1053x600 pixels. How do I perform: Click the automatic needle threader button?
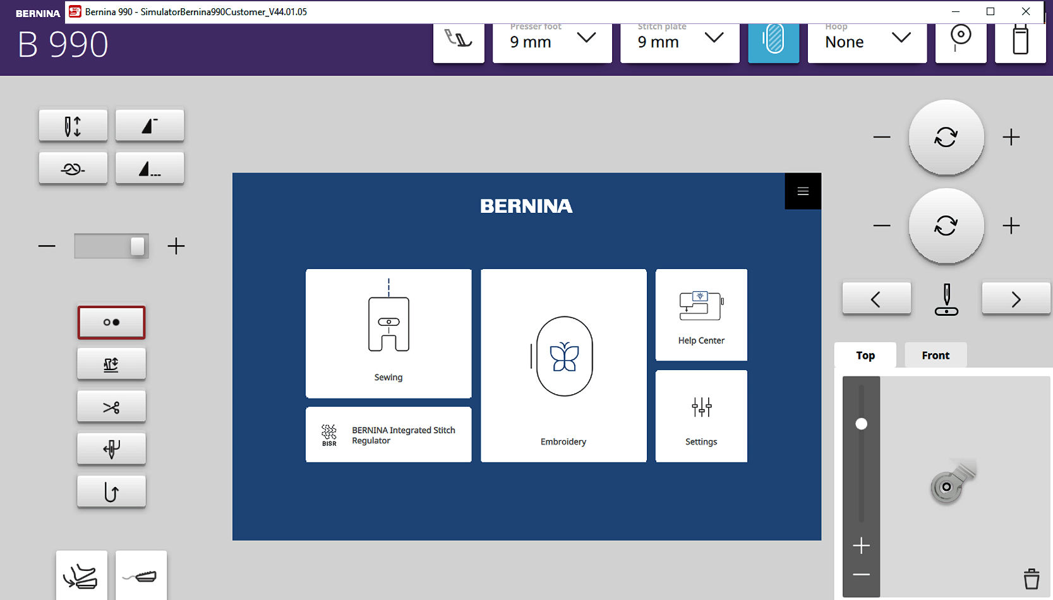coord(111,448)
